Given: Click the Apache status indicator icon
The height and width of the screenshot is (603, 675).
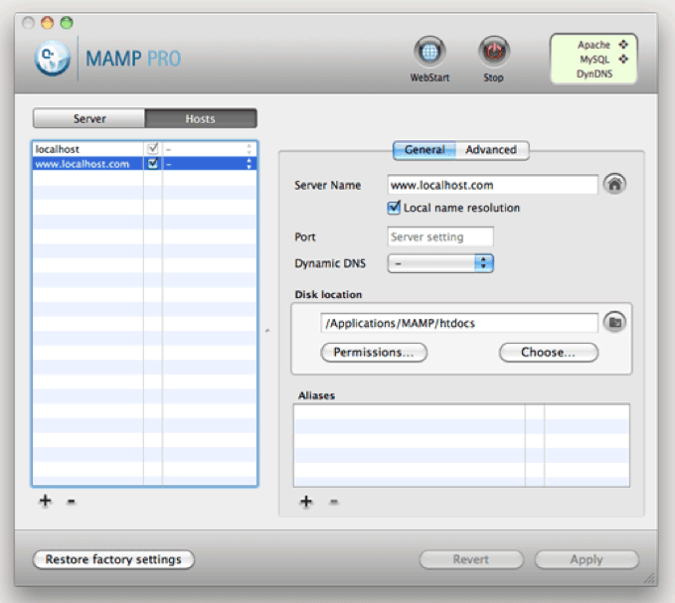Looking at the screenshot, I should click(x=623, y=45).
